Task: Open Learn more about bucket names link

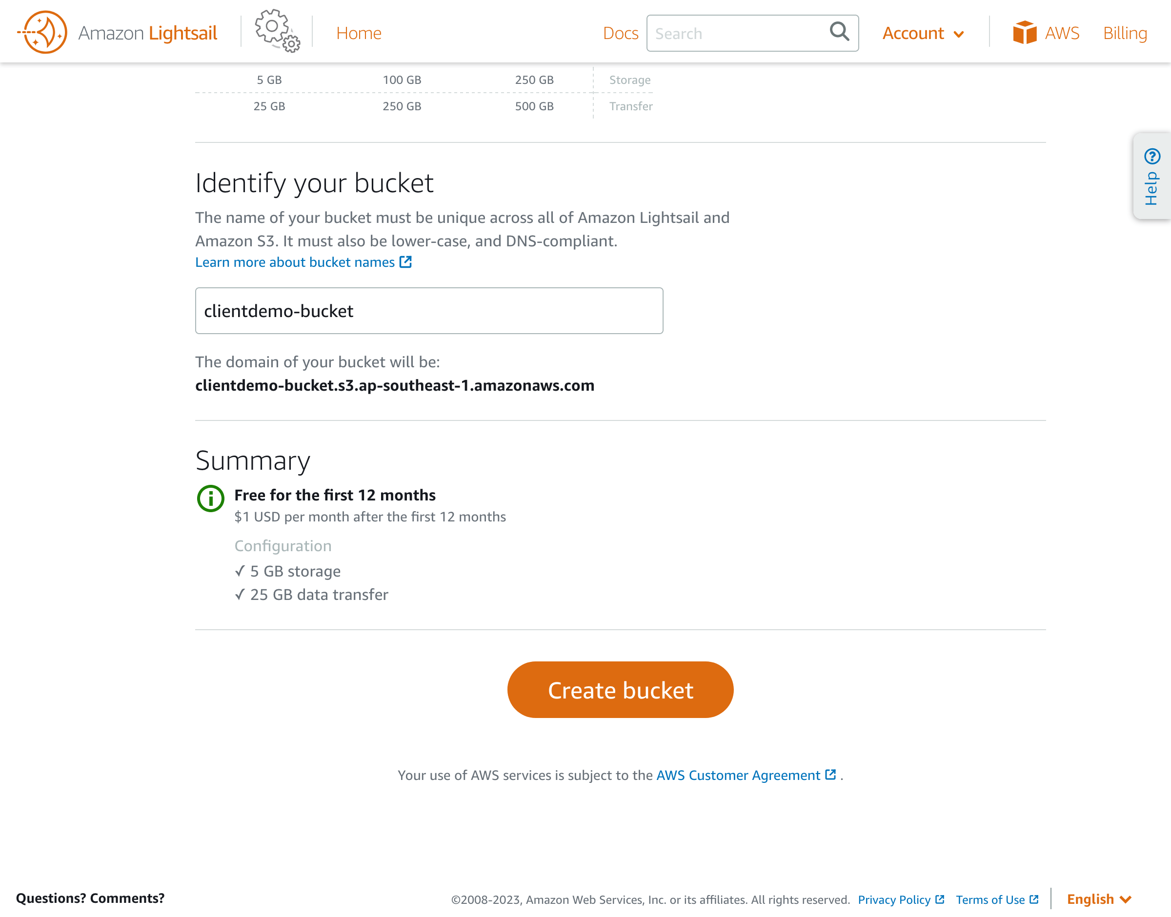Action: (295, 262)
